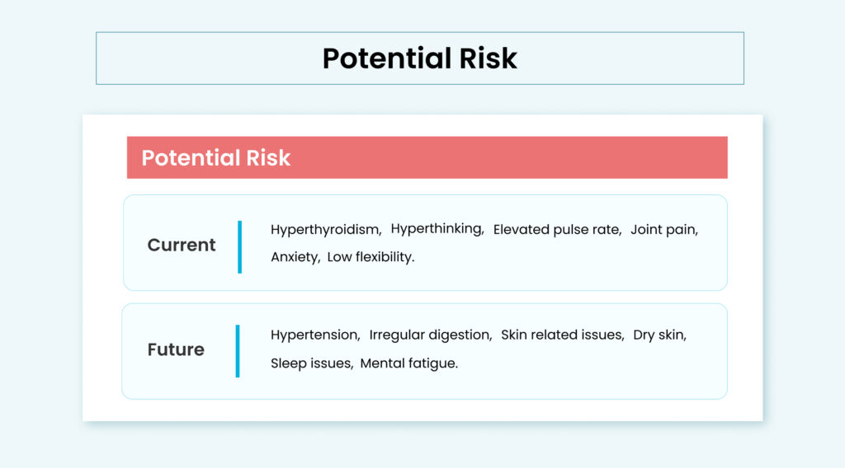Select the Hypertension entry
Screen dimensions: 845x468
pyautogui.click(x=315, y=335)
